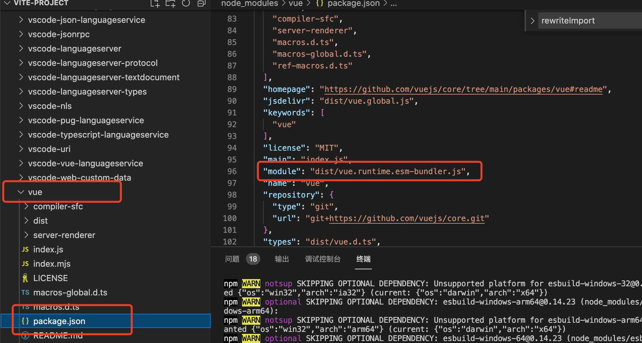The width and height of the screenshot is (642, 343).
Task: Open the index.mjs file
Action: click(x=52, y=264)
